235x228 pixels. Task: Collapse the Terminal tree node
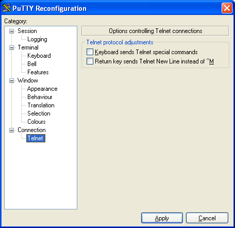click(x=11, y=47)
